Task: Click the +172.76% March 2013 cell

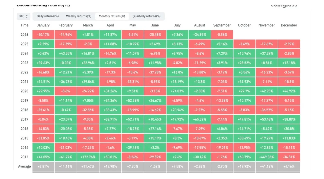Action: click(x=88, y=157)
